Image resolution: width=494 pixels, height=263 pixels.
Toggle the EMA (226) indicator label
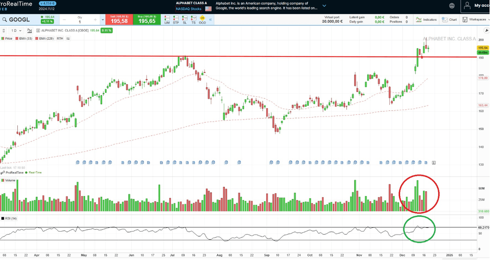(x=45, y=38)
